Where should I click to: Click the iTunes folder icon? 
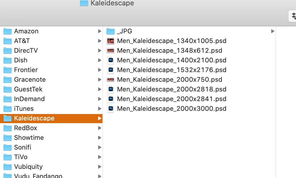coord(8,109)
